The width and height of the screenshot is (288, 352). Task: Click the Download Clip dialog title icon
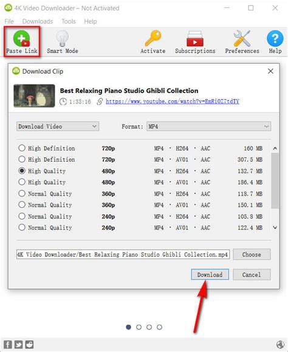tap(16, 71)
